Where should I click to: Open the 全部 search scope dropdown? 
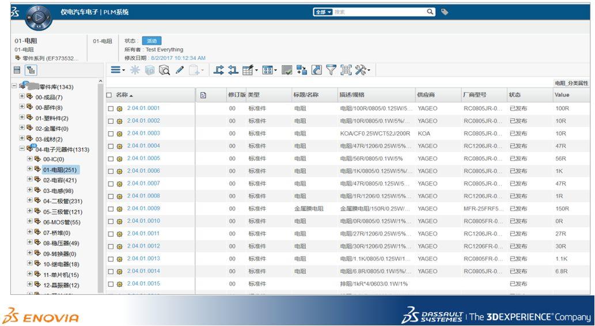tap(323, 12)
